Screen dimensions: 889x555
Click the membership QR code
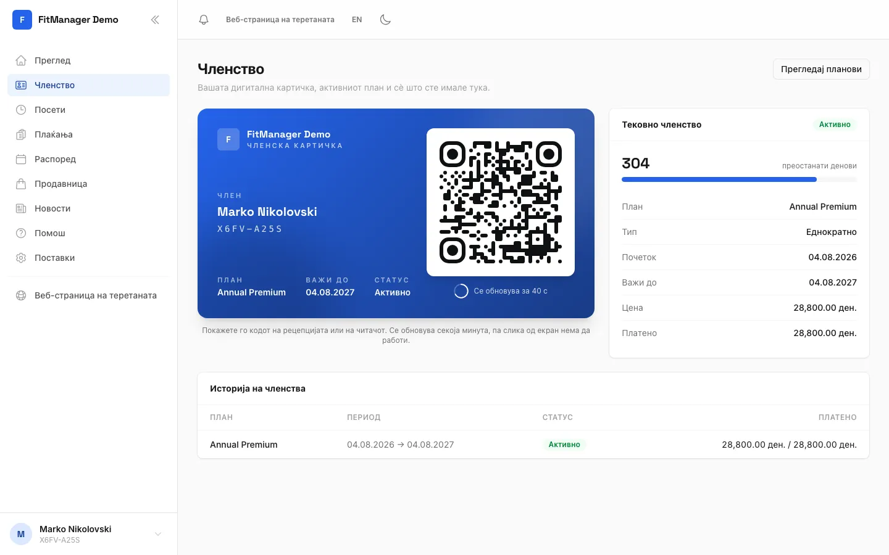(501, 202)
